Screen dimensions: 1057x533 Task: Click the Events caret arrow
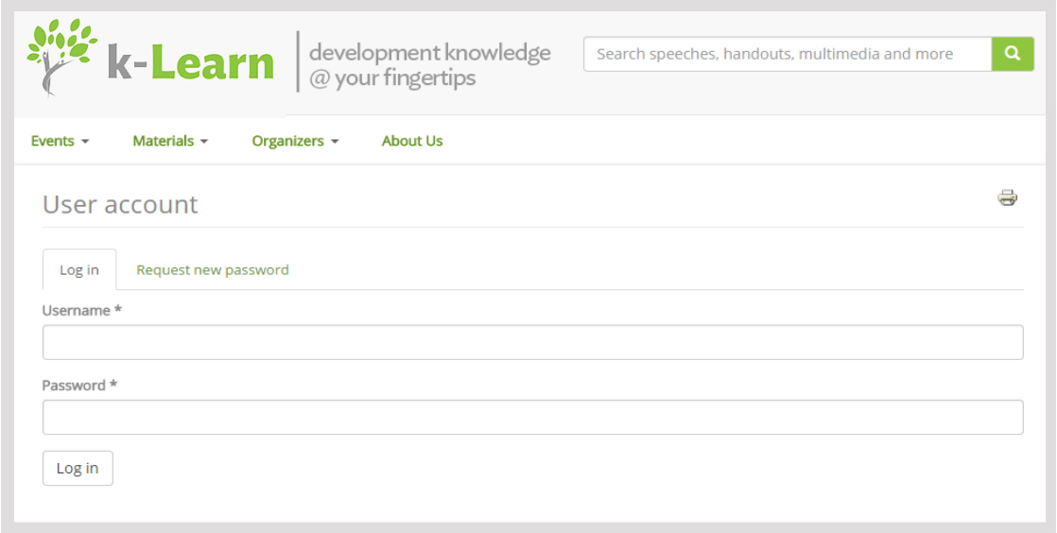[85, 142]
